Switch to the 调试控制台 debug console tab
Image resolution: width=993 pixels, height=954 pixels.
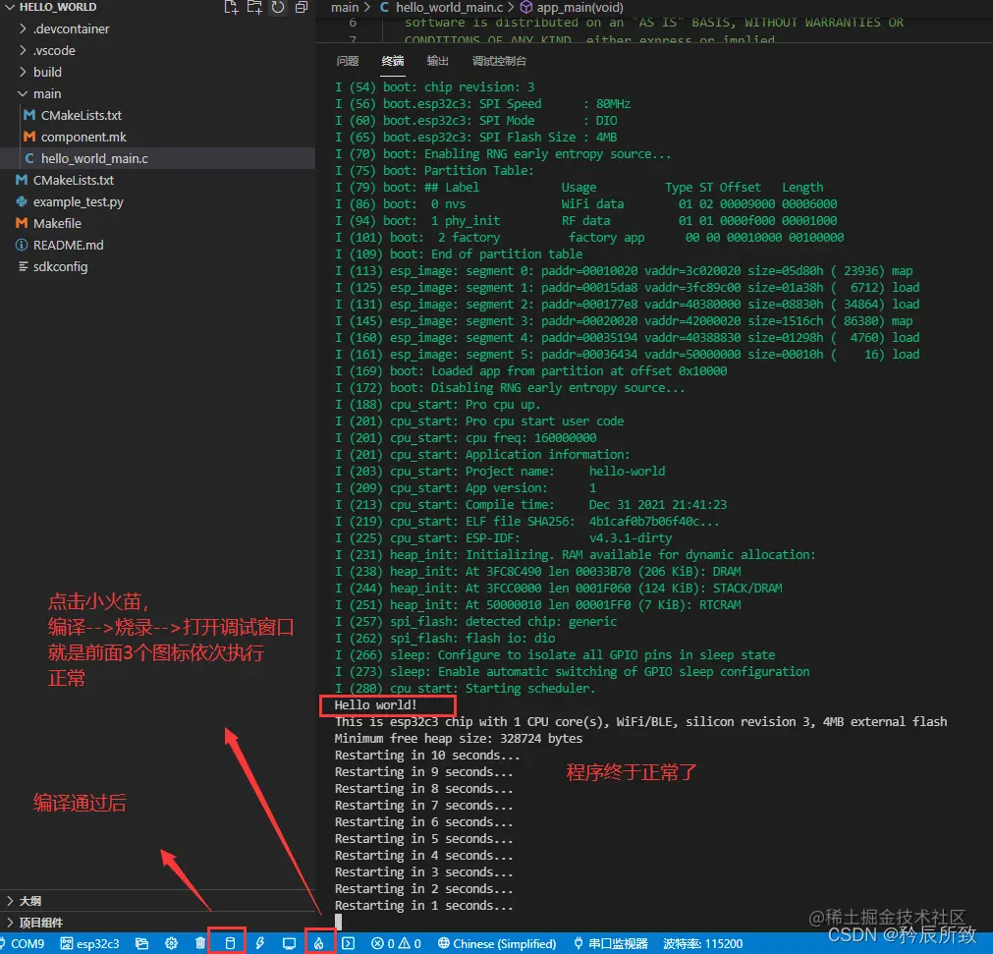pos(499,61)
